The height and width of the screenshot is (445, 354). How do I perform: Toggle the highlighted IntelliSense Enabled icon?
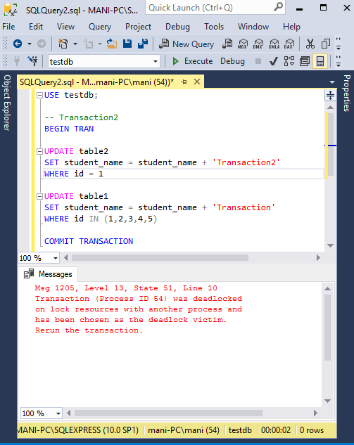pyautogui.click(x=320, y=61)
